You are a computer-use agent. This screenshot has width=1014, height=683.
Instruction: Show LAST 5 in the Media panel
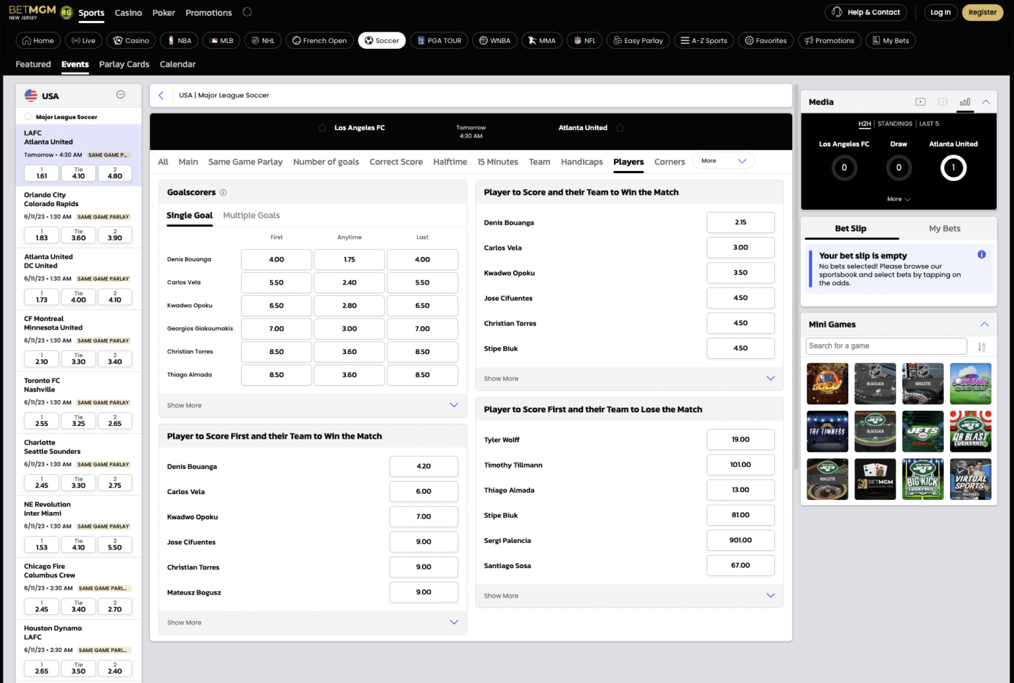pos(929,124)
